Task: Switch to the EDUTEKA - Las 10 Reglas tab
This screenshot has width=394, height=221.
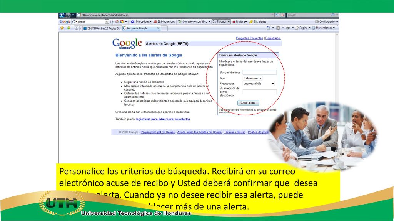Action: pyautogui.click(x=102, y=28)
